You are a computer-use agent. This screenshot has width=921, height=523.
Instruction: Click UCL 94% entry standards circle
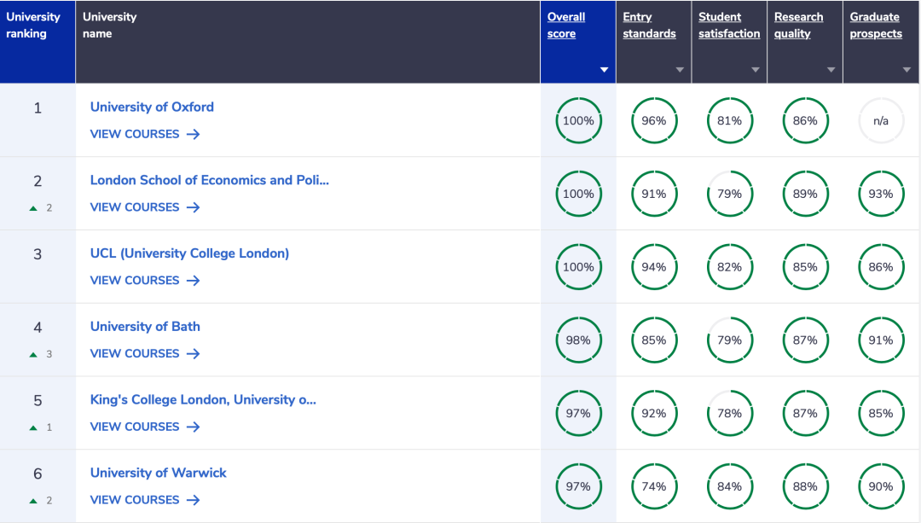pyautogui.click(x=654, y=267)
